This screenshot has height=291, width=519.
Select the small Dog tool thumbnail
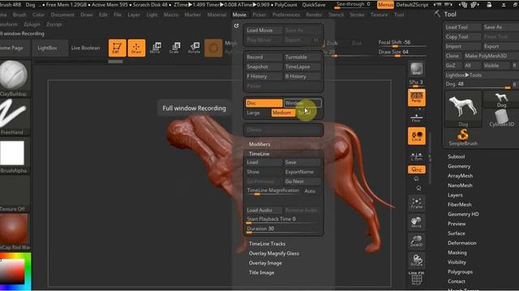[501, 99]
